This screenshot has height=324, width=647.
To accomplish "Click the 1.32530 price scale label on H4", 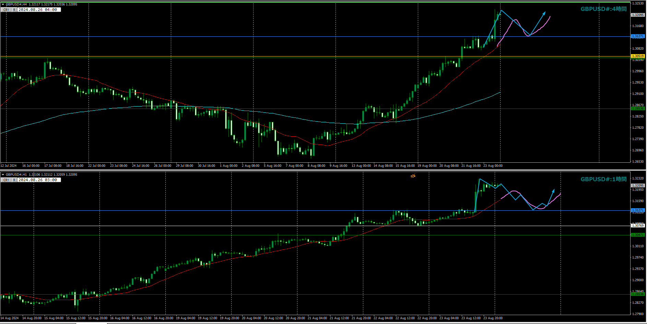I will point(638,3).
